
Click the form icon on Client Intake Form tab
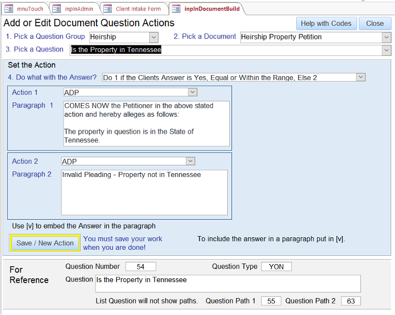pos(108,9)
